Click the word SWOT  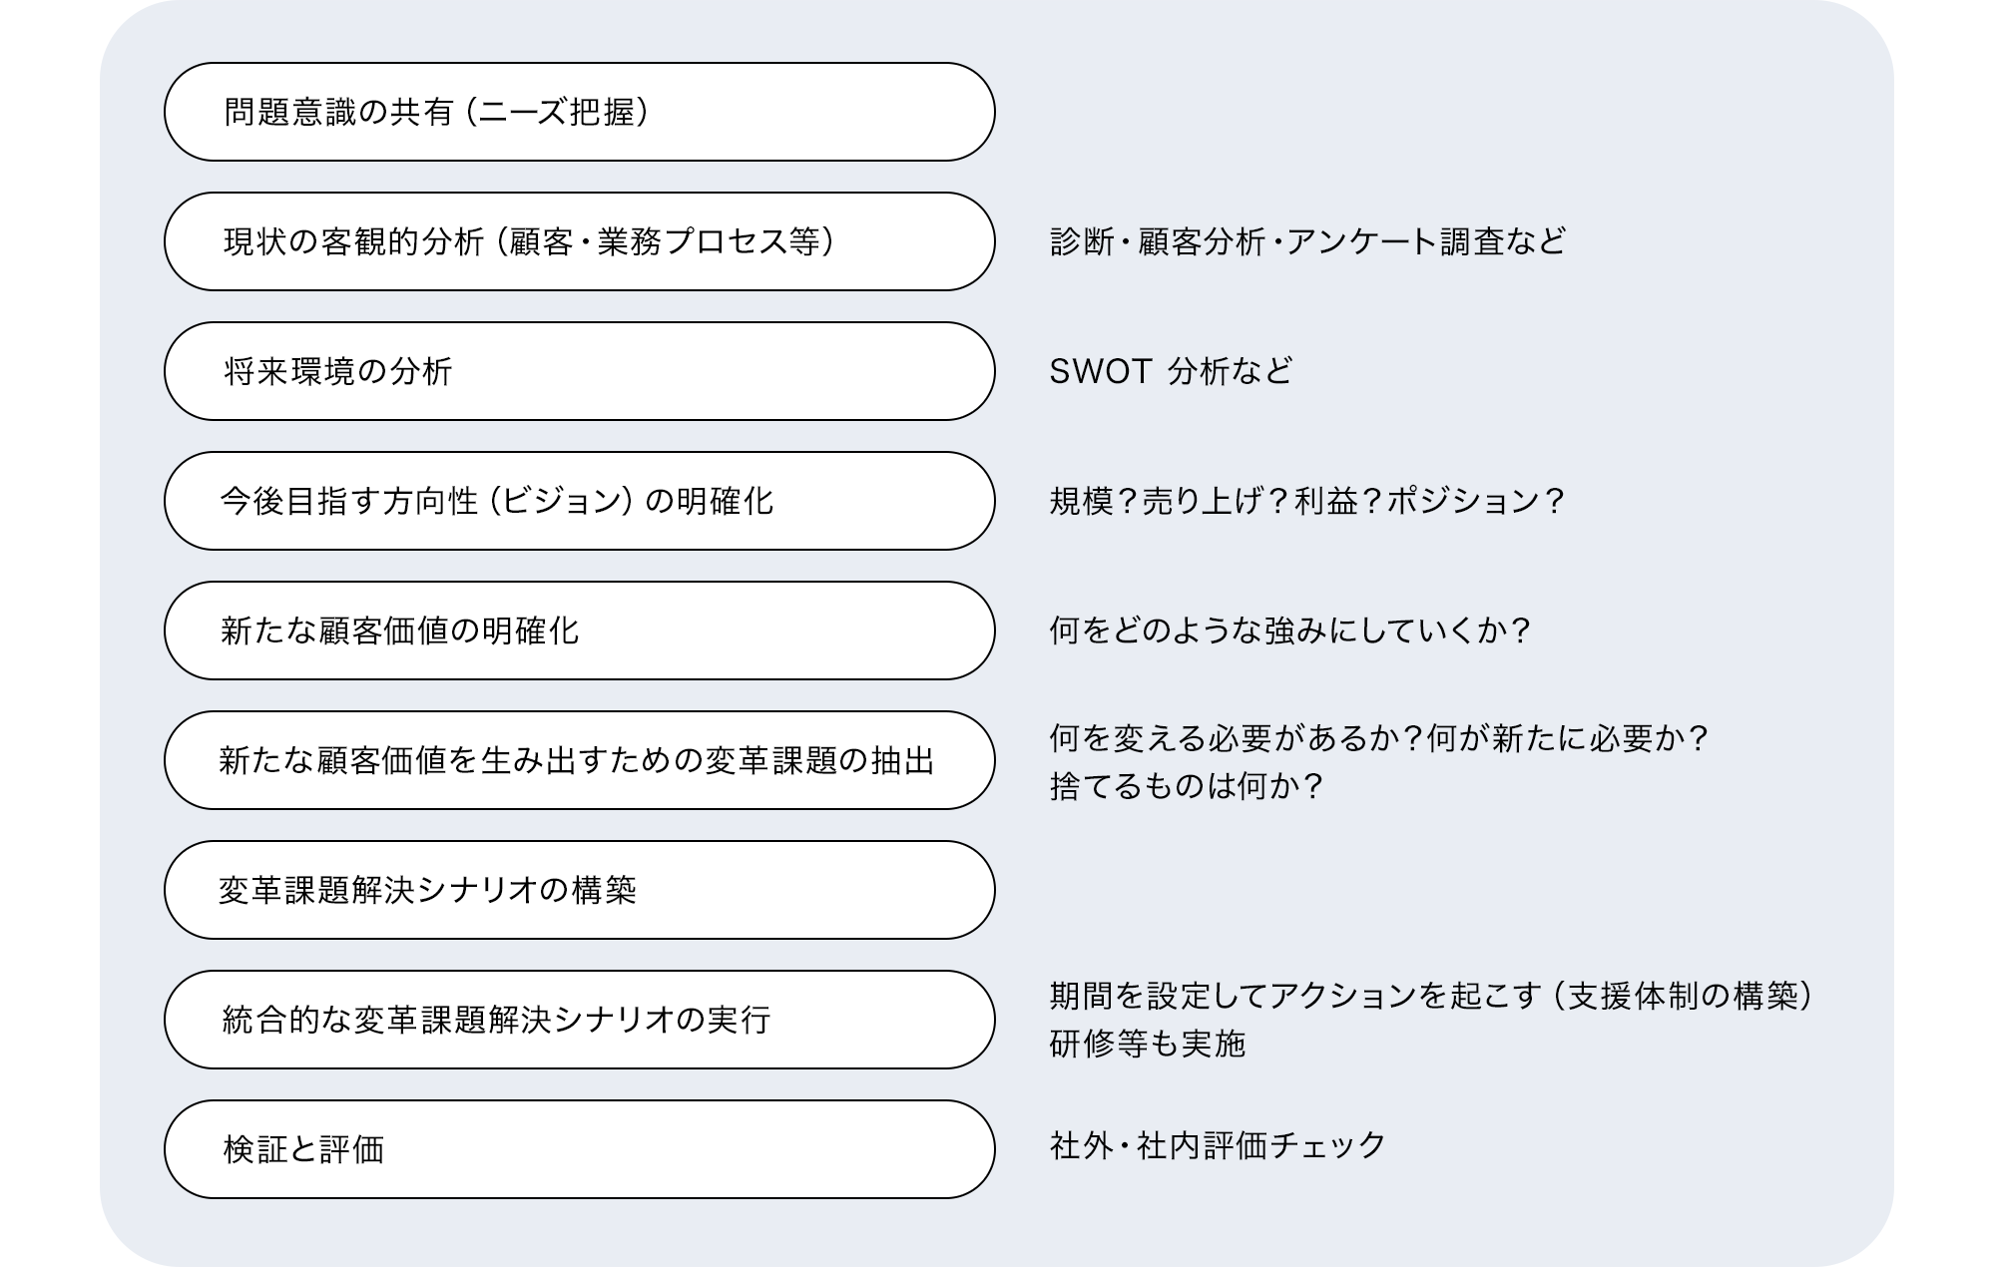1101,371
